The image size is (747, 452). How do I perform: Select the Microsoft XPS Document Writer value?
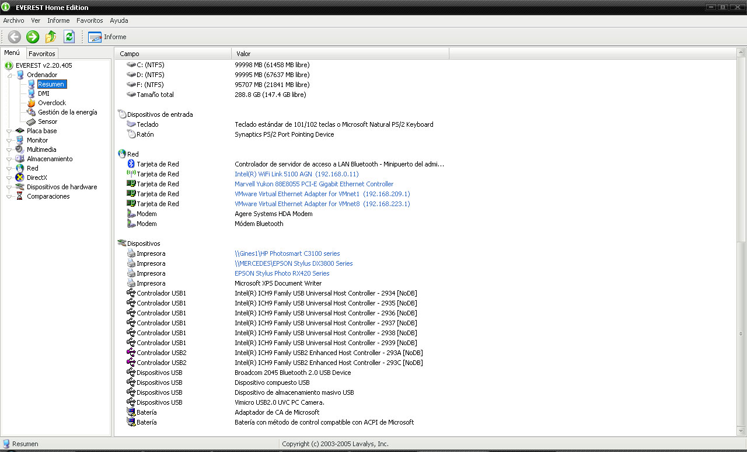(x=278, y=283)
